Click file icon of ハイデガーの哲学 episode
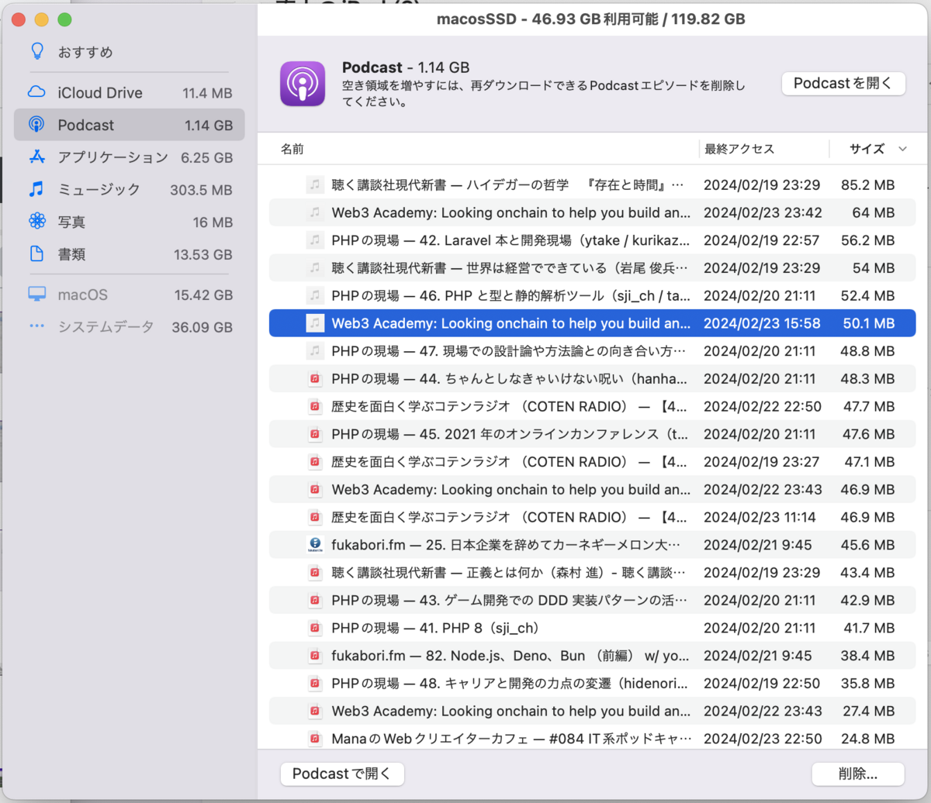Viewport: 931px width, 803px height. coord(314,184)
